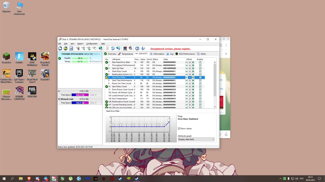Screen dimensions: 325x182
Task: Disable the Raw Read Error Rate checkbox
Action: pos(200,62)
